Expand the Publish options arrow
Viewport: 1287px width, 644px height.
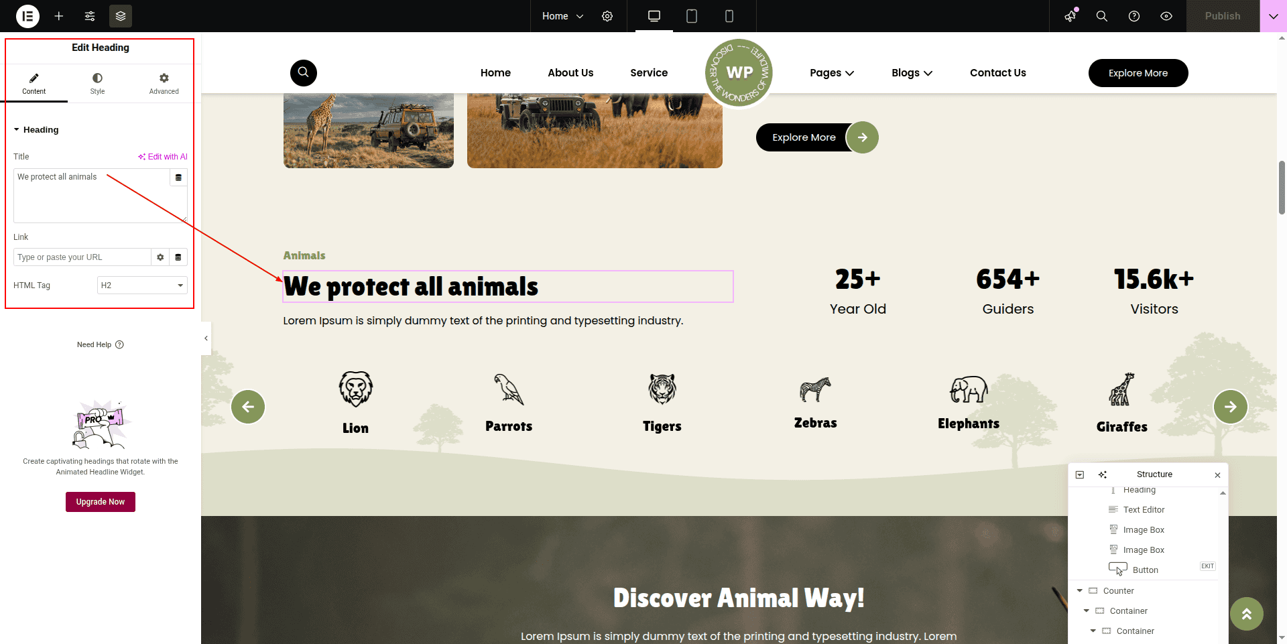(1273, 16)
